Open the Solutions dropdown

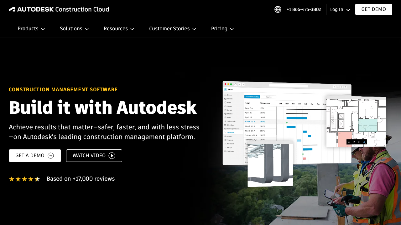74,29
